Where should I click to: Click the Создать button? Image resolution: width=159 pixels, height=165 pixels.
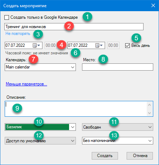coord(105,156)
